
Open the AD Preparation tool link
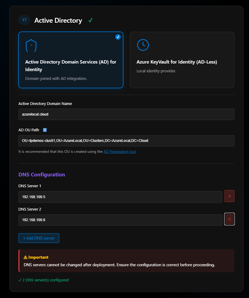tap(120, 152)
